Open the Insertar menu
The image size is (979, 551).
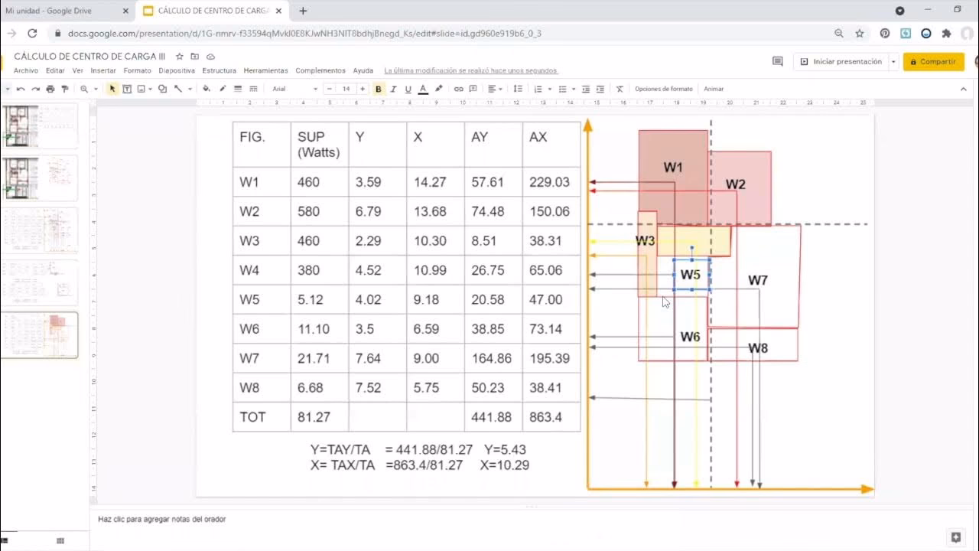(103, 70)
